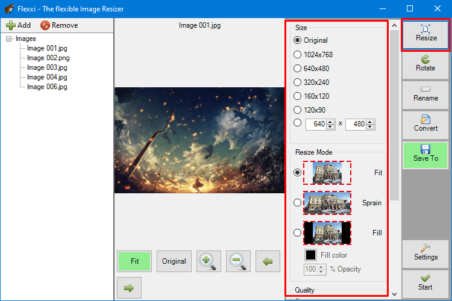Viewport: 452px width, 301px height.
Task: Zoom in on the preview image
Action: click(x=209, y=261)
